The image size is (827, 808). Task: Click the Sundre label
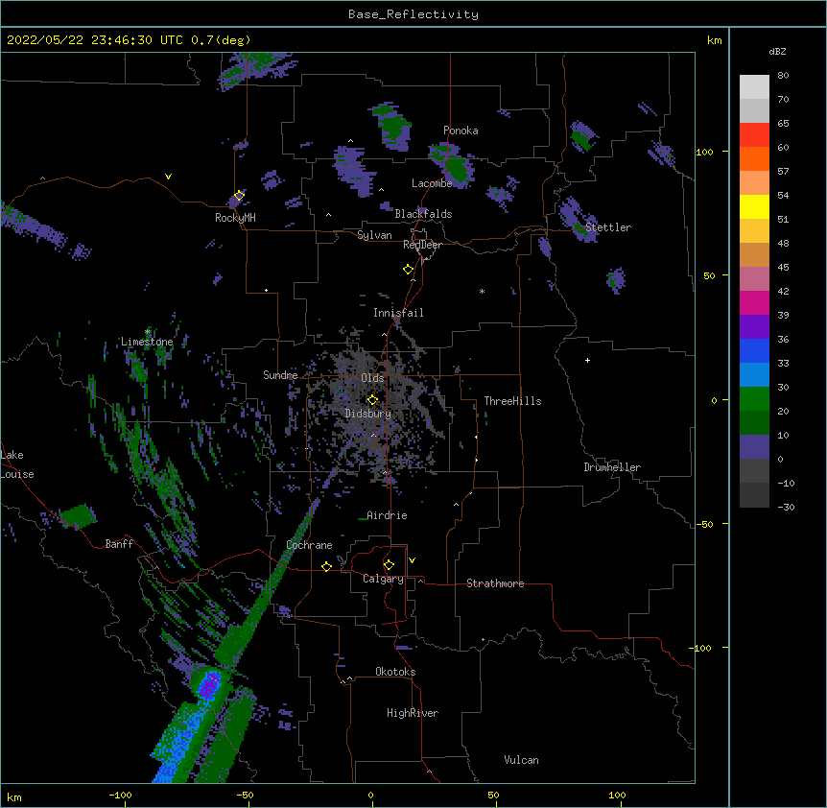coord(280,375)
